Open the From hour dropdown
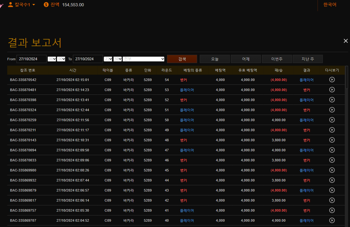 click(52, 59)
